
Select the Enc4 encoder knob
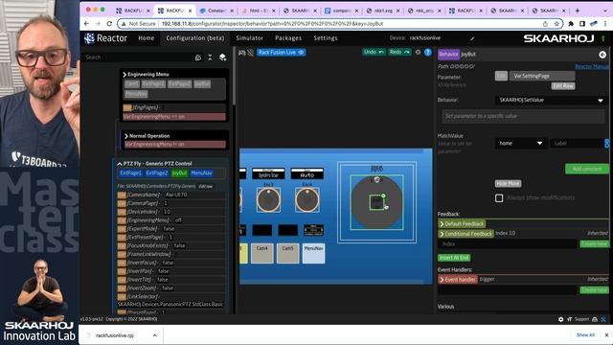click(x=306, y=200)
